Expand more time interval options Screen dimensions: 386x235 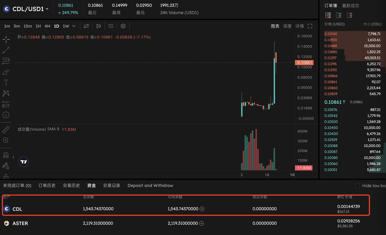coord(74,26)
